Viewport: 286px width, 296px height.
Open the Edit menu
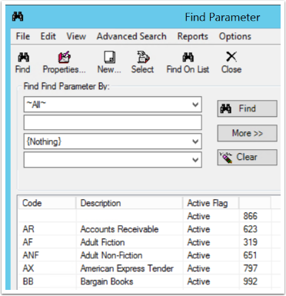pos(48,36)
